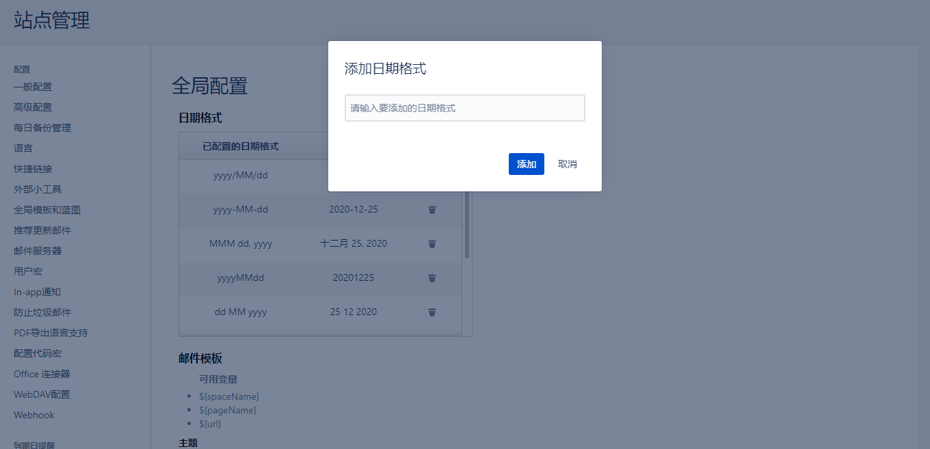Screen dimensions: 930x449
Task: Click trash icon for MMM dd, yyyy
Action: (432, 244)
